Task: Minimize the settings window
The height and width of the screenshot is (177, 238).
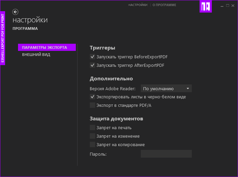Action: 220,5
